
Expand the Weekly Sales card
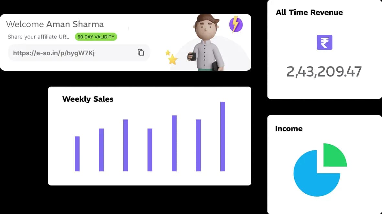(149, 136)
